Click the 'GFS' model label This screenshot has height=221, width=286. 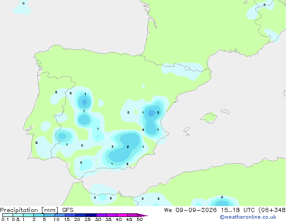coord(68,210)
